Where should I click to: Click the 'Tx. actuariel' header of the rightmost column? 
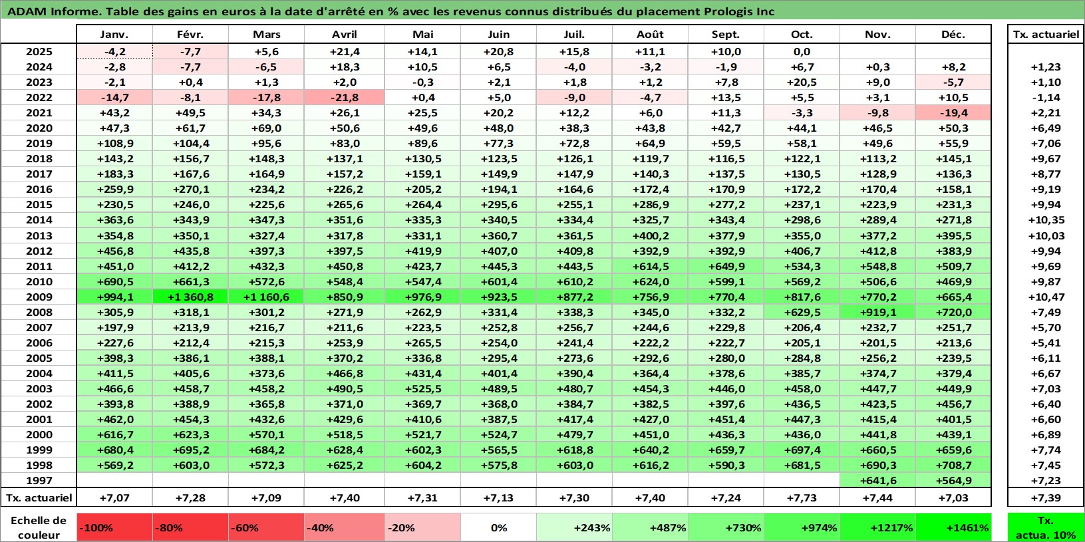click(1046, 35)
